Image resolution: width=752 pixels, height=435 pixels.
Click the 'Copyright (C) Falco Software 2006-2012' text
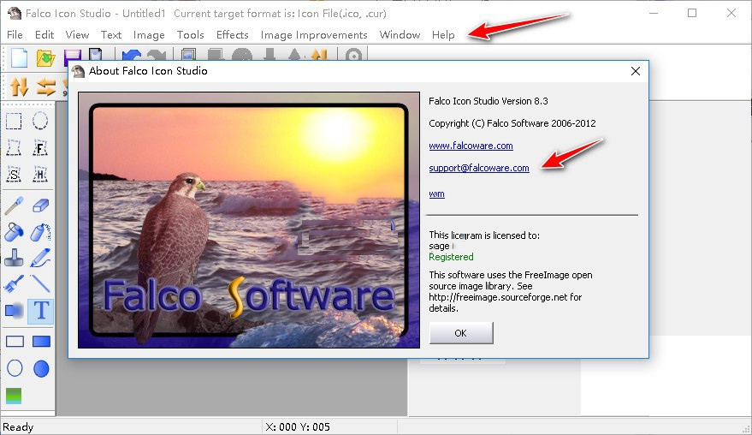pos(512,123)
